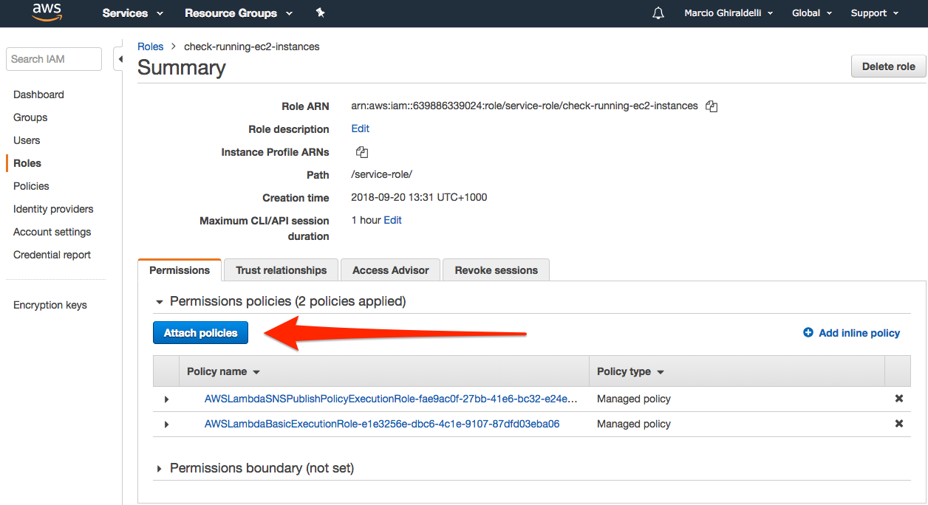Viewport: 928px width, 505px height.
Task: Detach AWSLambdaBasicExecutionRole policy with X icon
Action: [899, 424]
